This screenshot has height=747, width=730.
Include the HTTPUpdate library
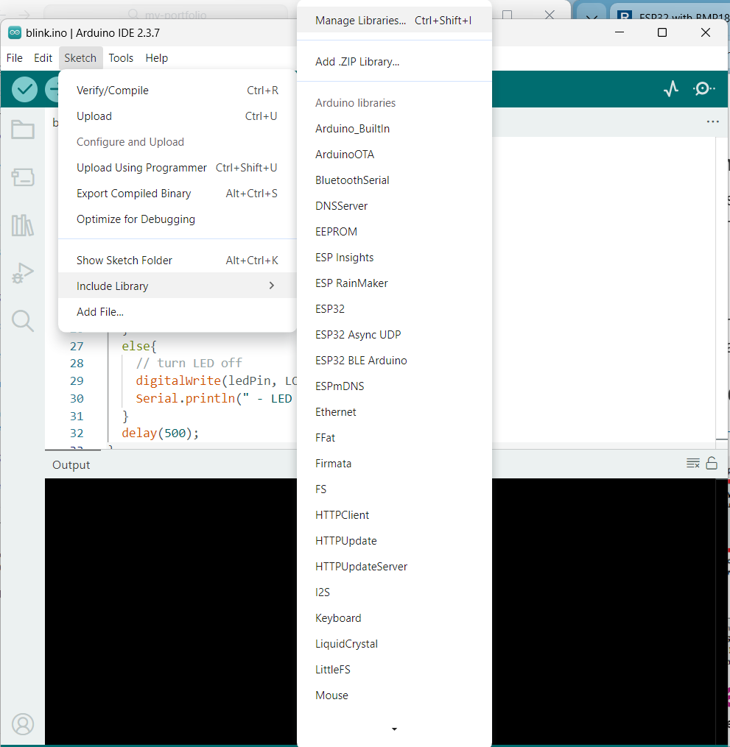pyautogui.click(x=394, y=541)
